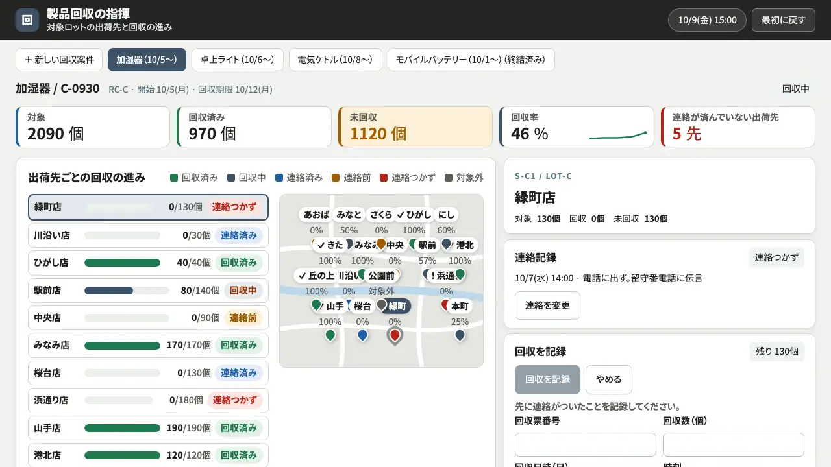Click the 最初に戻す reset button
Viewport: 831px width, 467px height.
pyautogui.click(x=784, y=20)
